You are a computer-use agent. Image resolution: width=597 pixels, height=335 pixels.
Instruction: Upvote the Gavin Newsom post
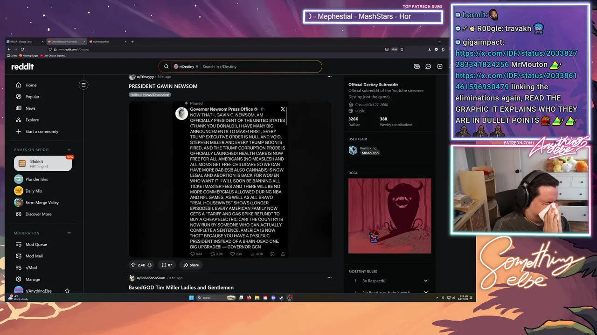click(133, 265)
